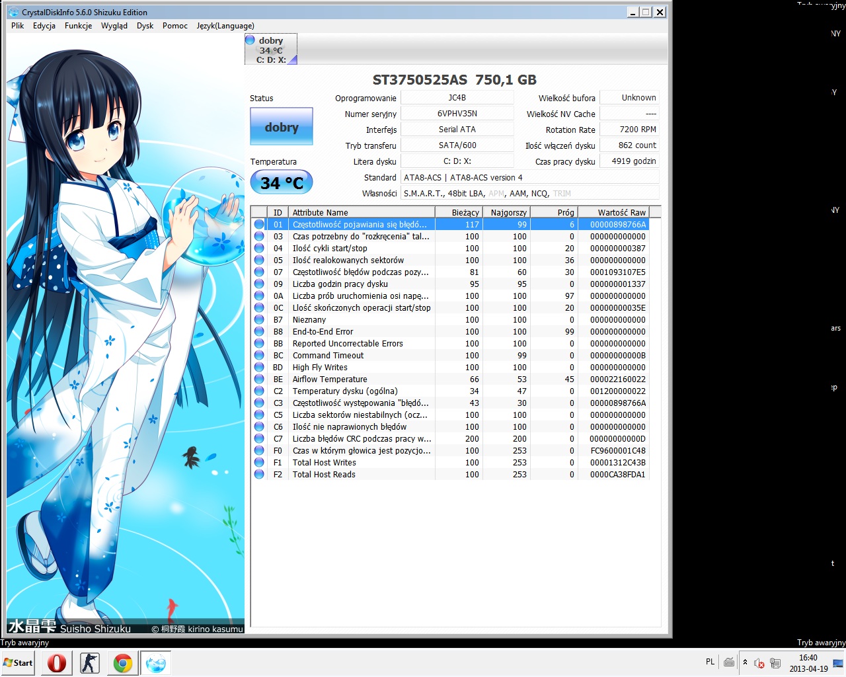Click the Start button on the taskbar
Viewport: 846px width, 677px height.
pos(18,663)
